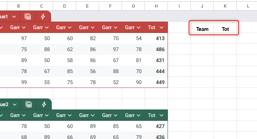This screenshot has height=139, width=257.
Task: Select the column I header
Action: (x=179, y=6)
